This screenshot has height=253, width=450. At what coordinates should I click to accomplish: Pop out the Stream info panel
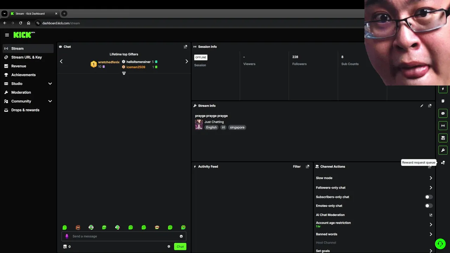(430, 106)
